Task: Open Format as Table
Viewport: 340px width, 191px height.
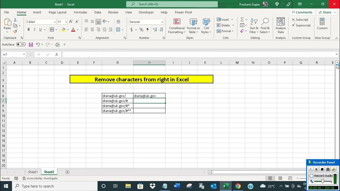Action: click(193, 26)
